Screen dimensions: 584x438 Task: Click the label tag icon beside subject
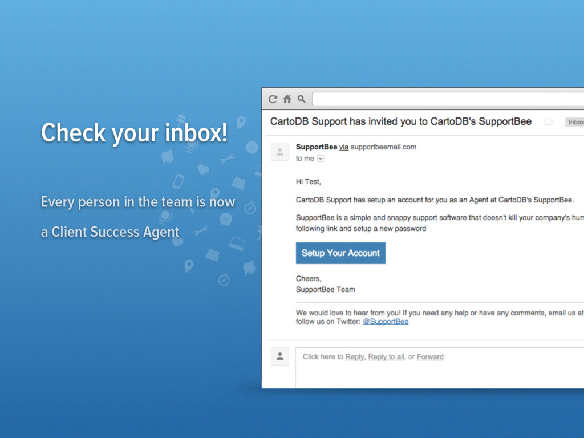point(548,122)
